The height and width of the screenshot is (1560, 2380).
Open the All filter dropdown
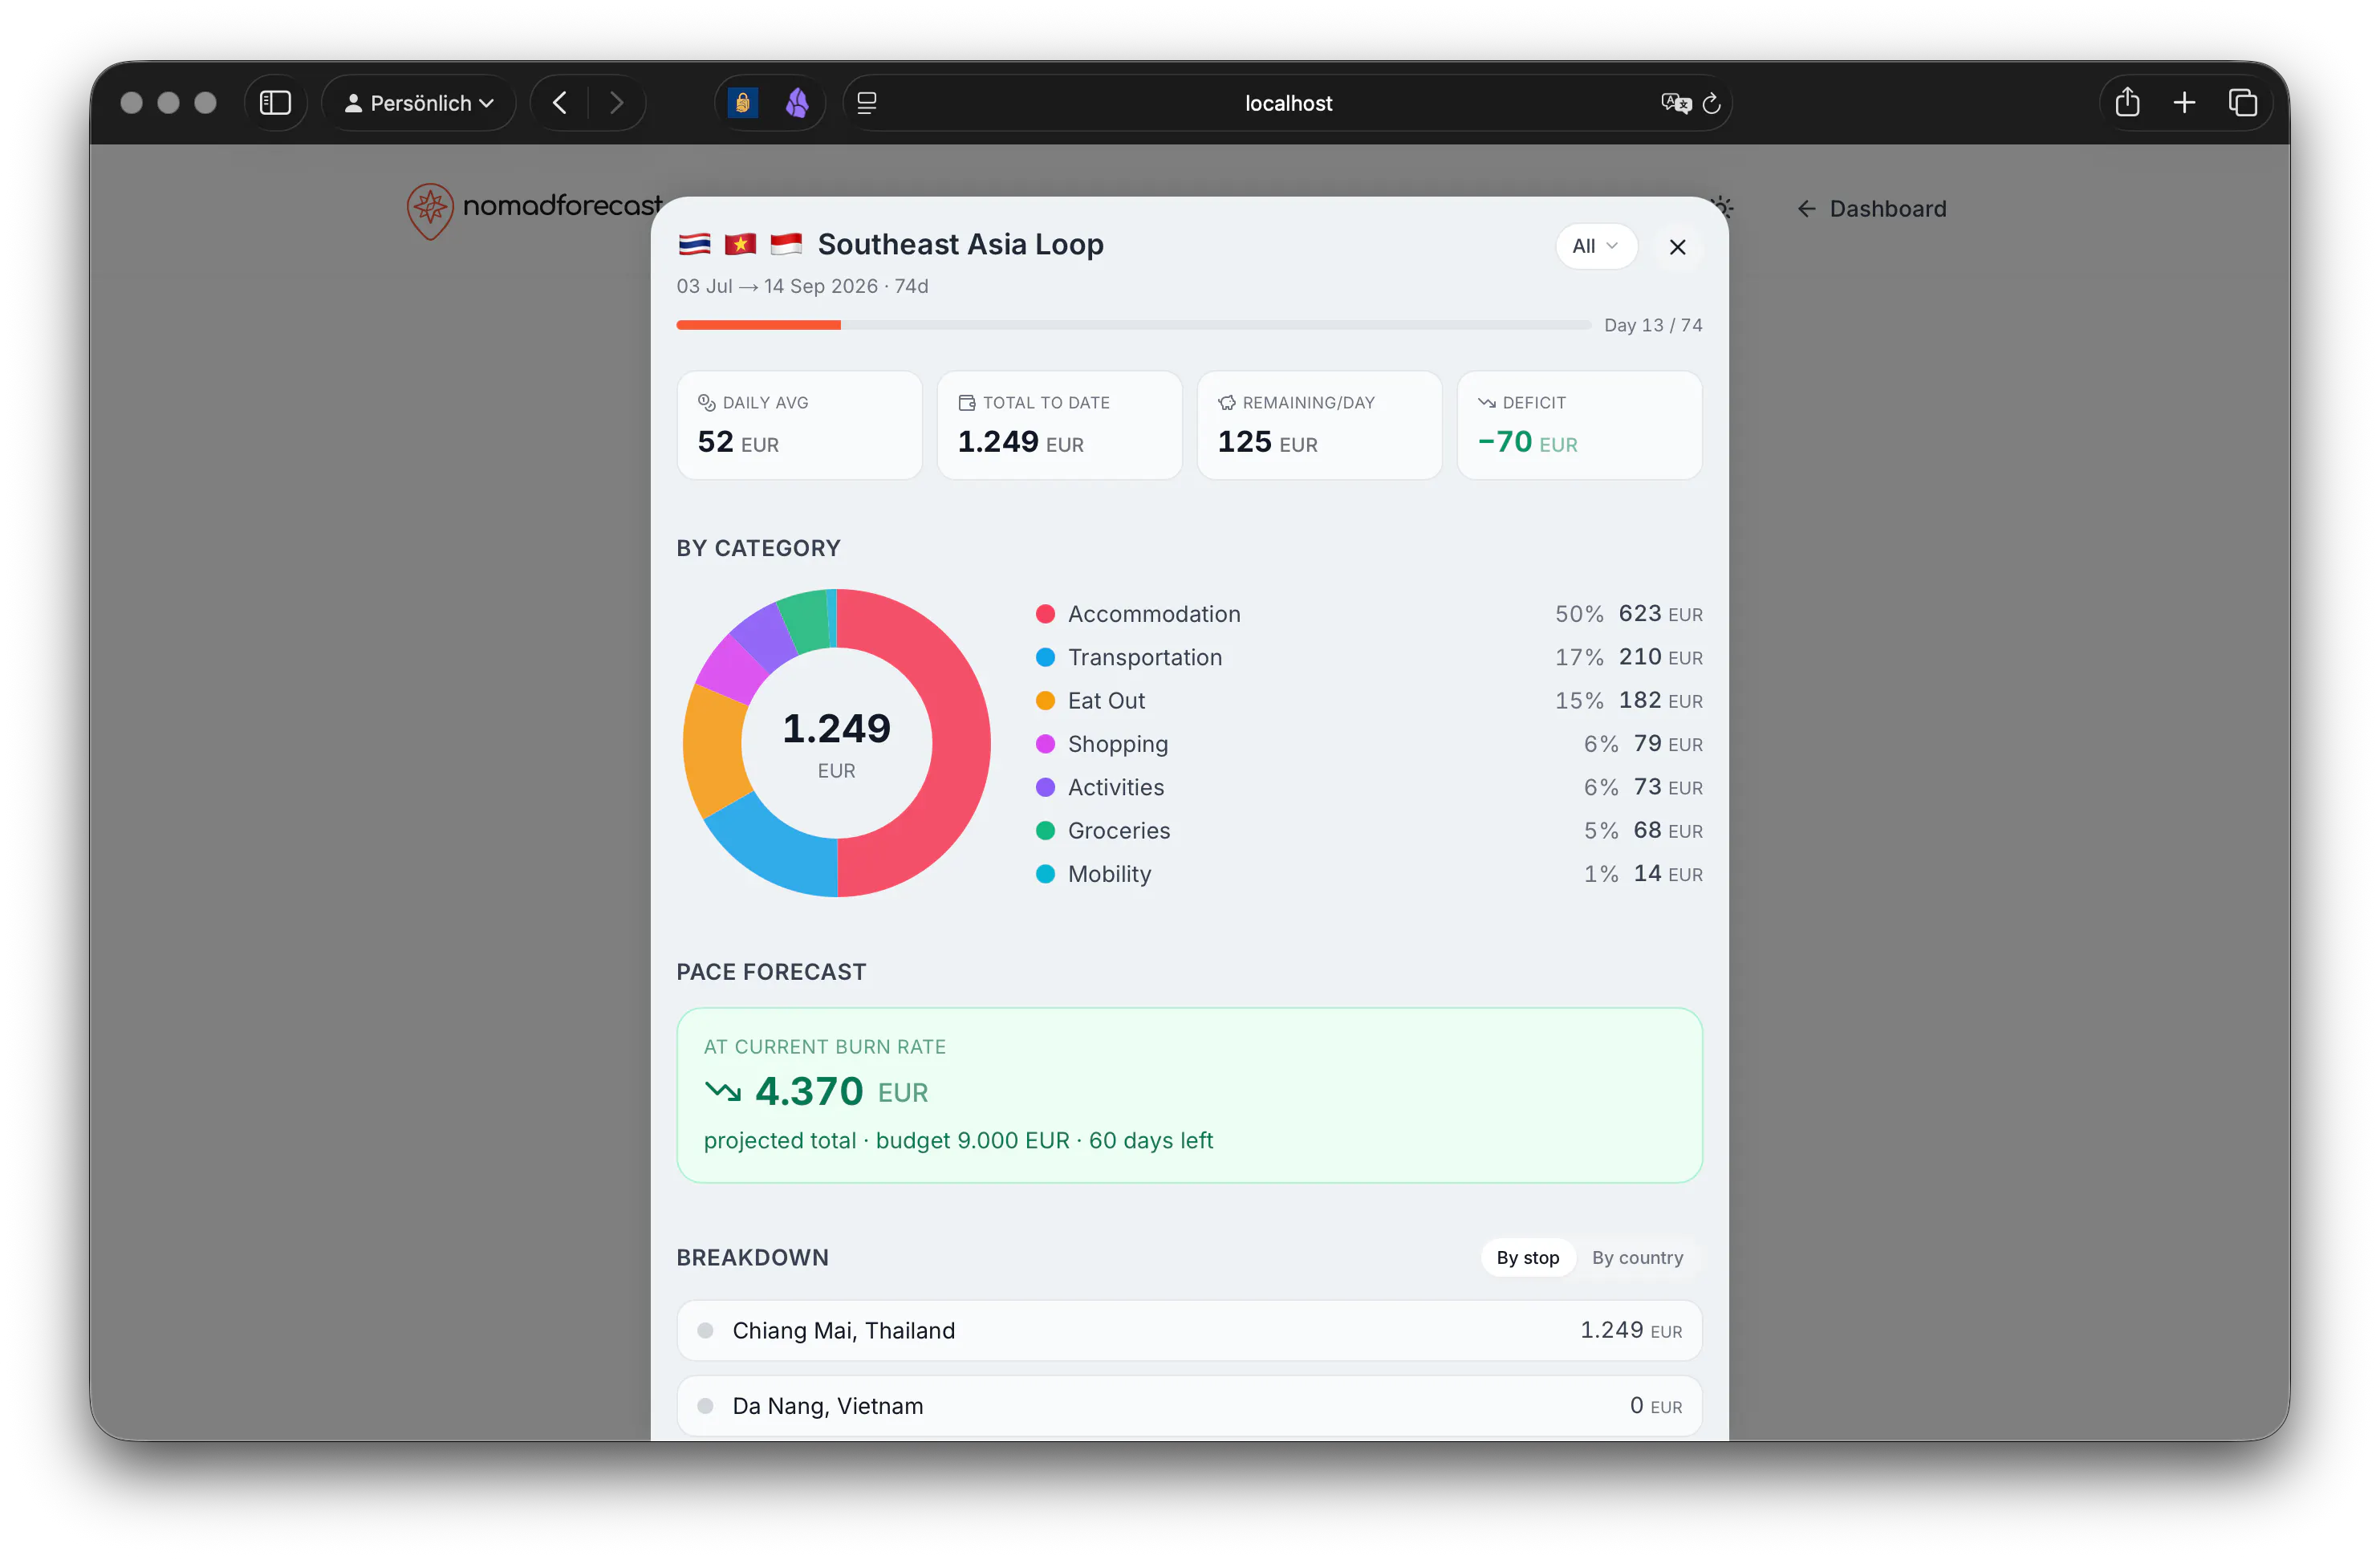[x=1595, y=246]
